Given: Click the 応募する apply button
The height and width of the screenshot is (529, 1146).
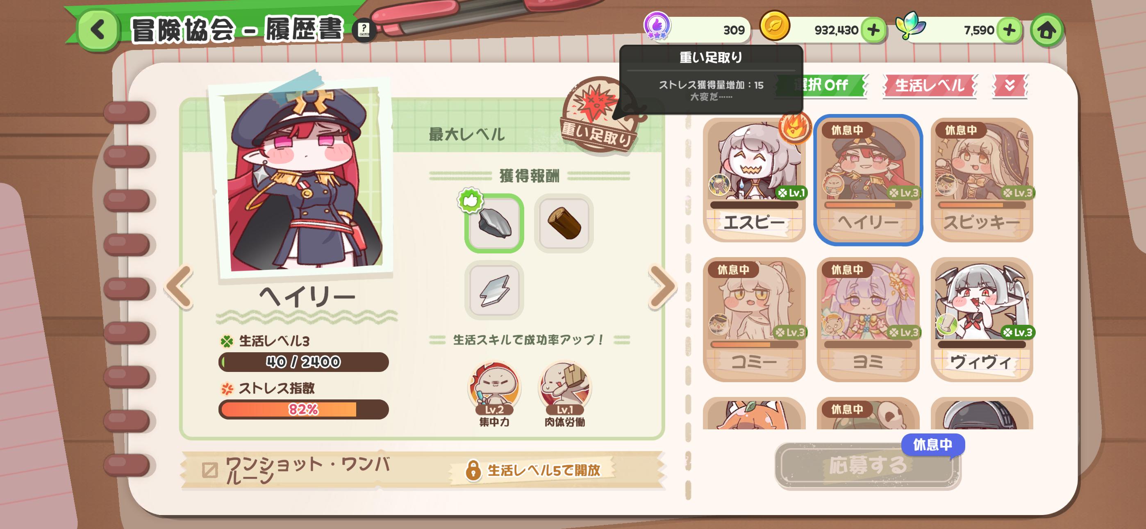Looking at the screenshot, I should click(868, 465).
